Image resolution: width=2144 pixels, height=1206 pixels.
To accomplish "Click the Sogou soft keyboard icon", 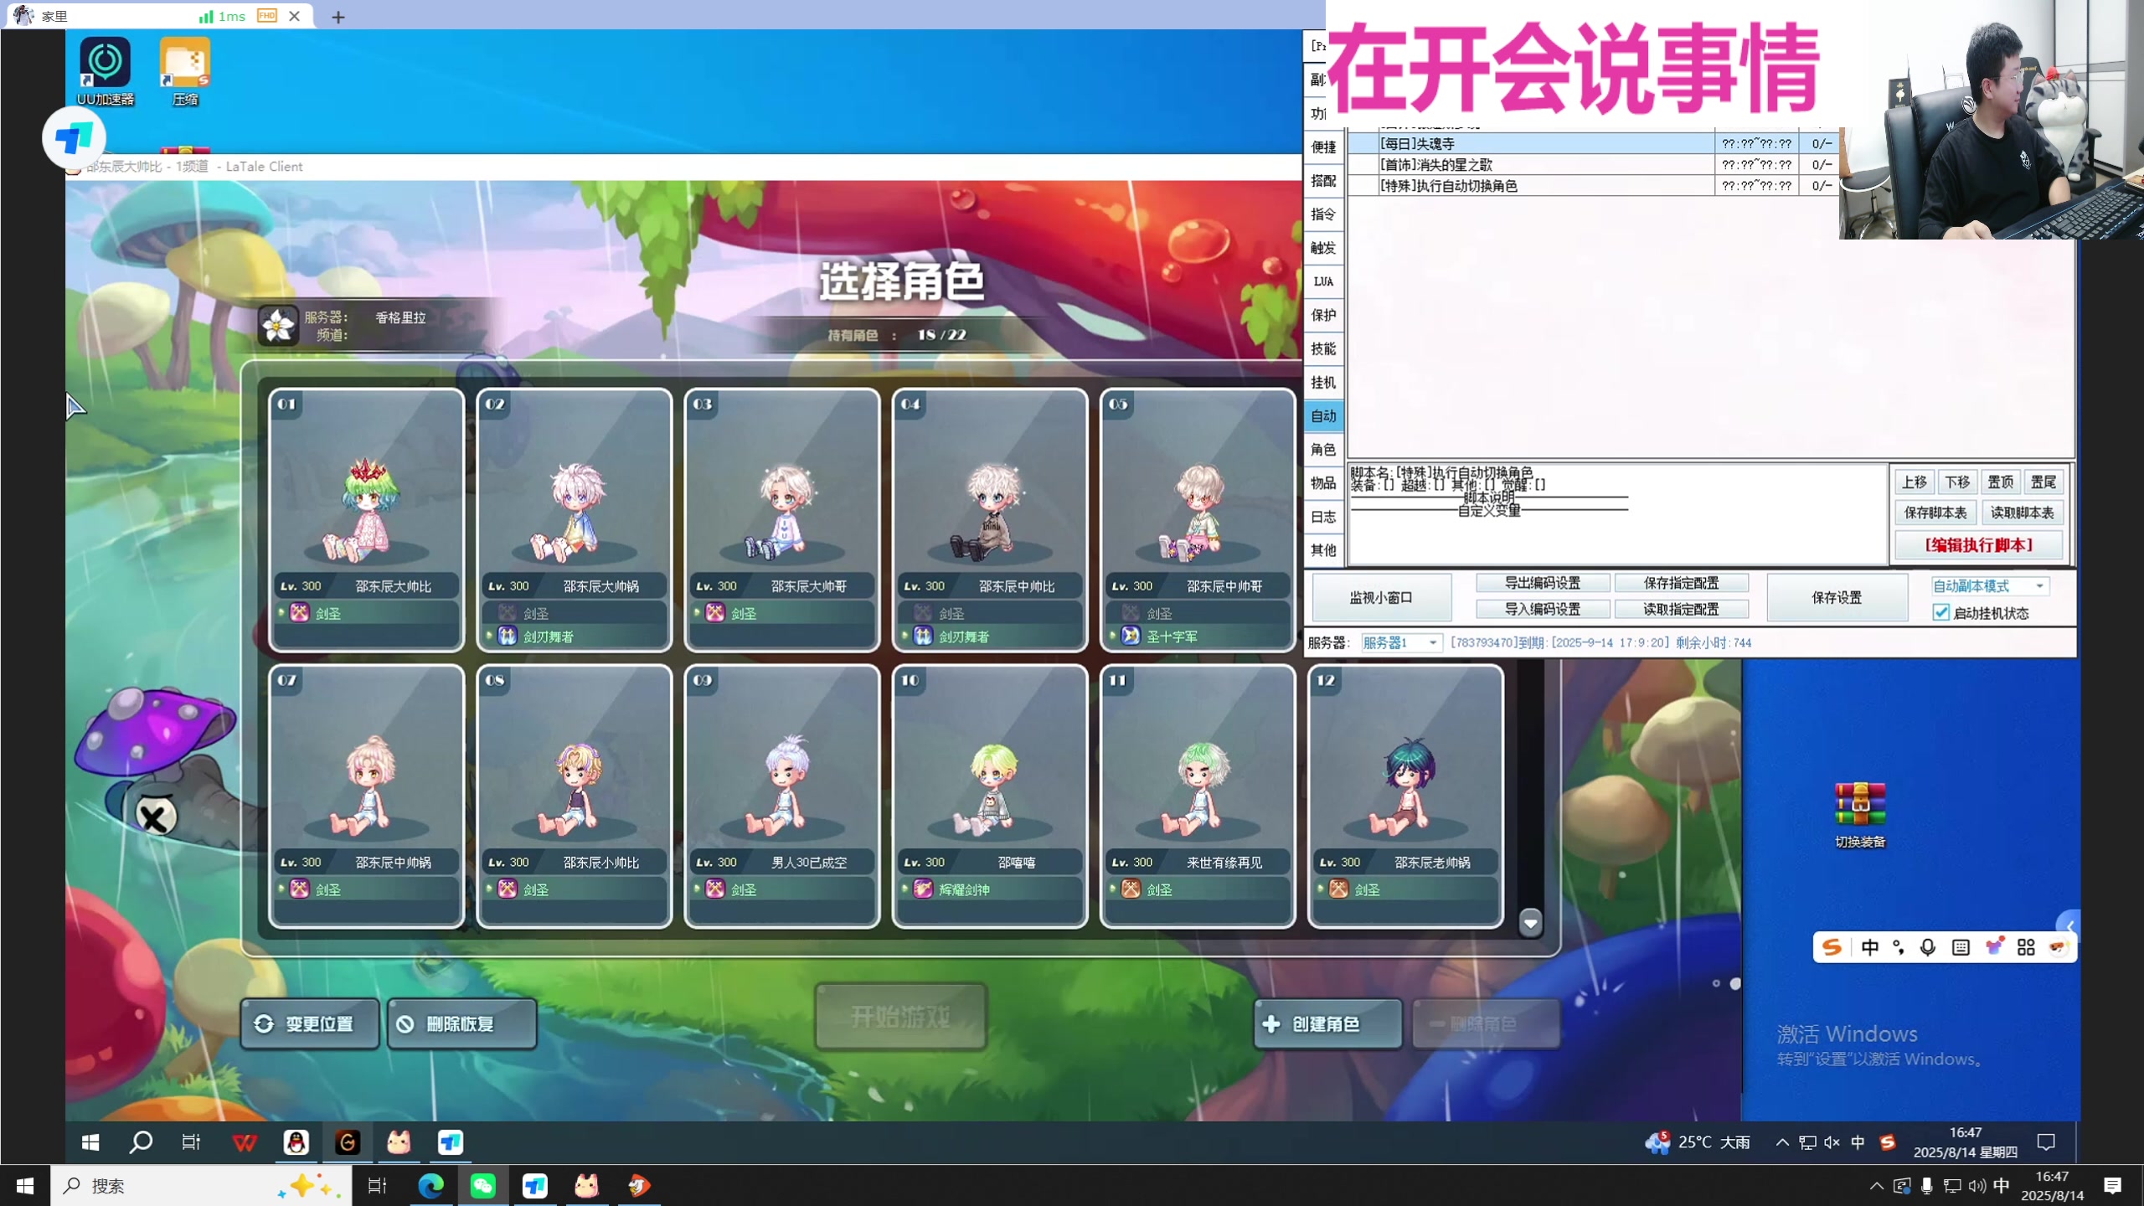I will click(x=1961, y=947).
